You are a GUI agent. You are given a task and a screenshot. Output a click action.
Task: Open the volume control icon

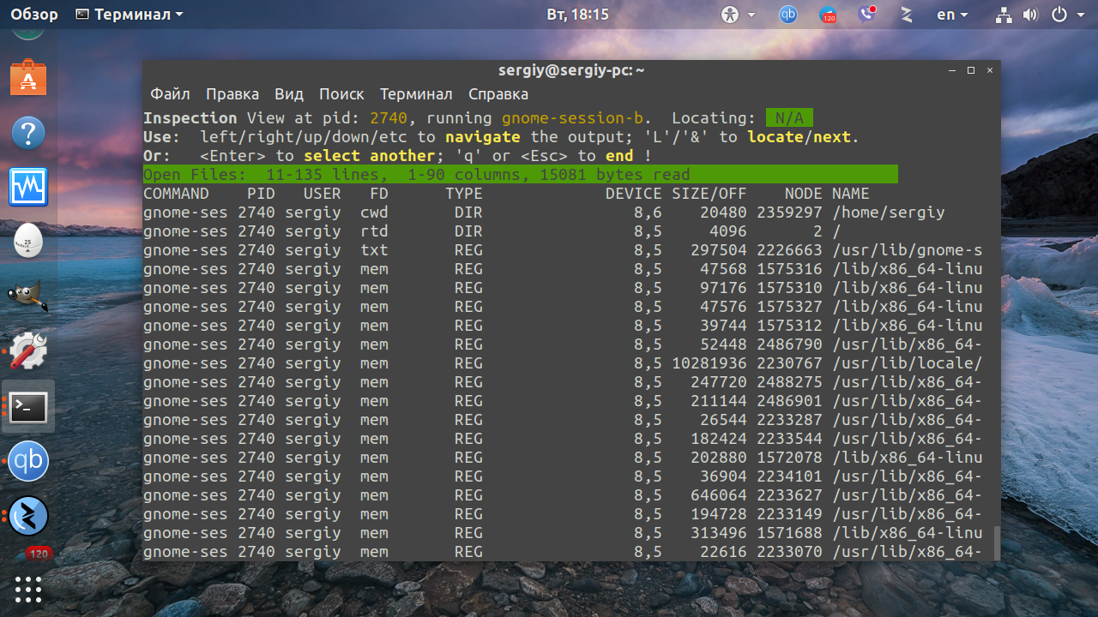(x=1030, y=15)
